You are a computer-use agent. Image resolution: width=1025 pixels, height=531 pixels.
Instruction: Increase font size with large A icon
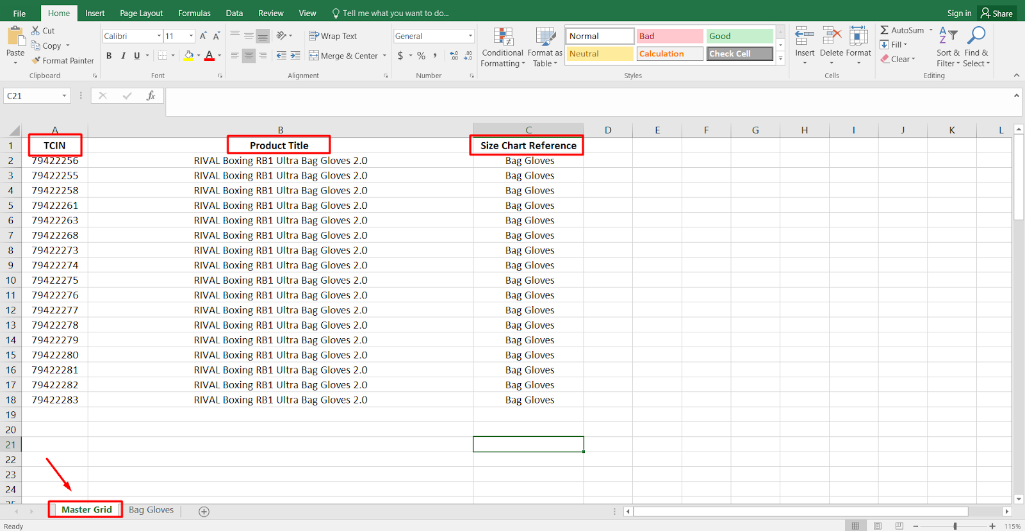tap(203, 36)
